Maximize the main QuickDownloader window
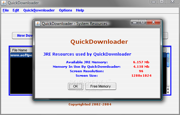The width and height of the screenshot is (180, 115). [162, 2]
